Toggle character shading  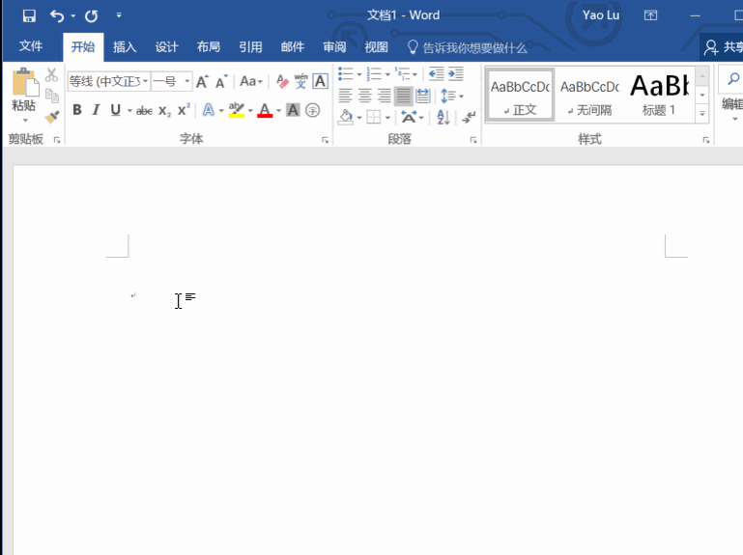tap(294, 110)
